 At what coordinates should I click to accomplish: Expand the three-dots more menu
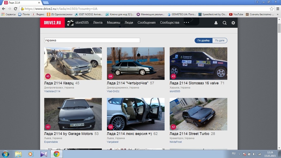coord(186,23)
